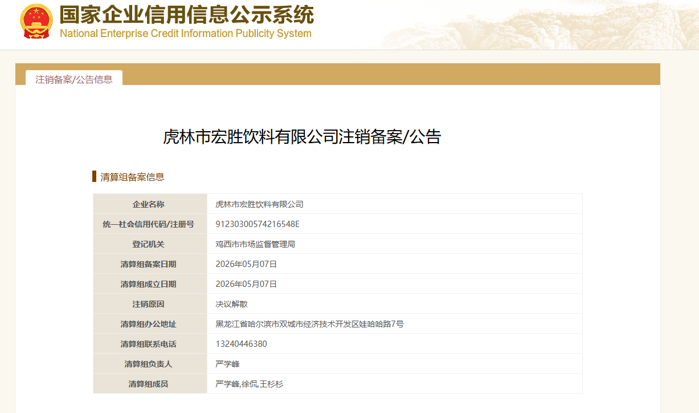Select the company name value 虎林市宏胜饮料有限公司

click(259, 204)
